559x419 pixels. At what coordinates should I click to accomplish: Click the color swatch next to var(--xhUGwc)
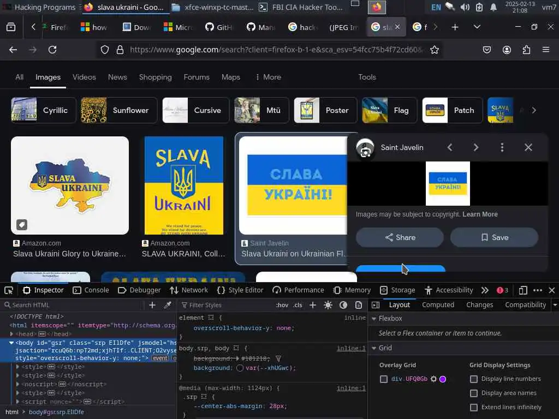point(240,368)
